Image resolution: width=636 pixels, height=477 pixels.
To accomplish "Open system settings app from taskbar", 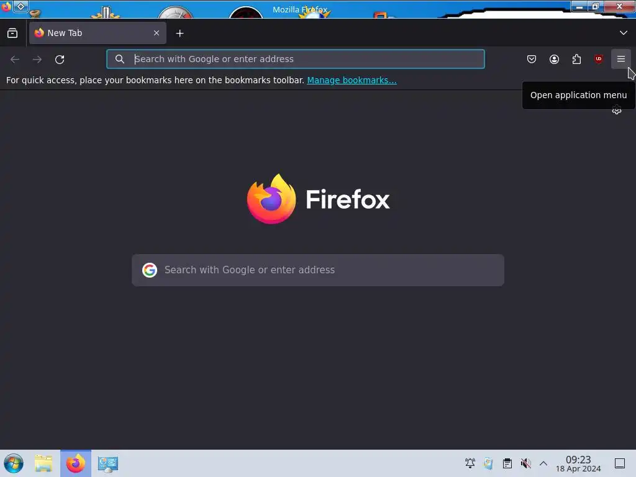I will (x=108, y=463).
